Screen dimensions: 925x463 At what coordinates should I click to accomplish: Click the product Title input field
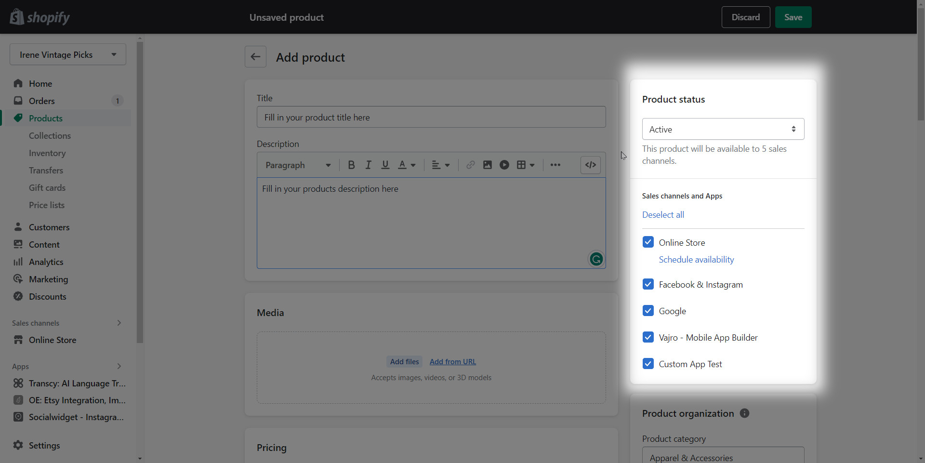tap(431, 117)
